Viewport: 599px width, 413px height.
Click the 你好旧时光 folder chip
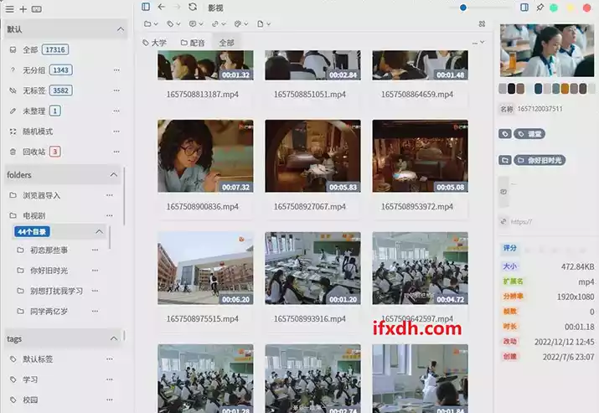point(540,160)
